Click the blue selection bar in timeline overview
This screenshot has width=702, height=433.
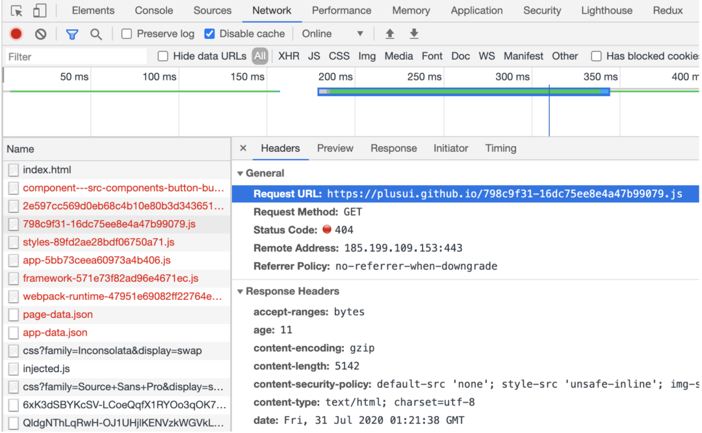coord(463,92)
